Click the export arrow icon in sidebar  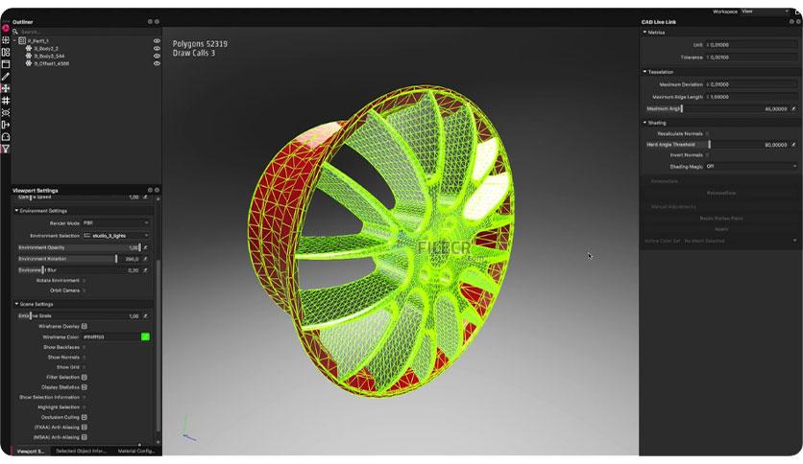tap(6, 125)
